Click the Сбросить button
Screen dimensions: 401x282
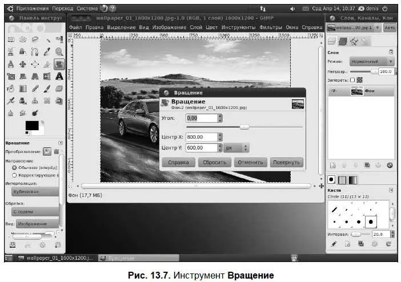pyautogui.click(x=215, y=162)
